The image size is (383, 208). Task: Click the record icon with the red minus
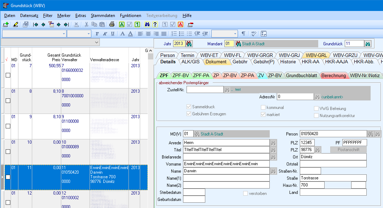tap(190, 24)
